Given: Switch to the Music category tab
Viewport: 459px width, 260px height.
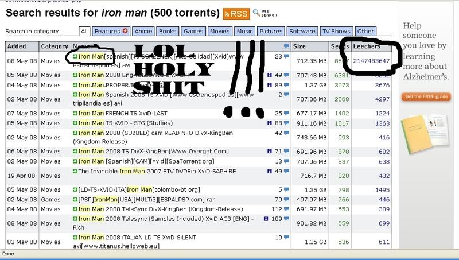Looking at the screenshot, I should pos(244,32).
